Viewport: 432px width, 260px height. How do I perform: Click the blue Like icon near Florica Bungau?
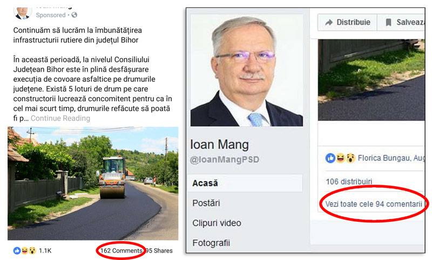point(330,158)
